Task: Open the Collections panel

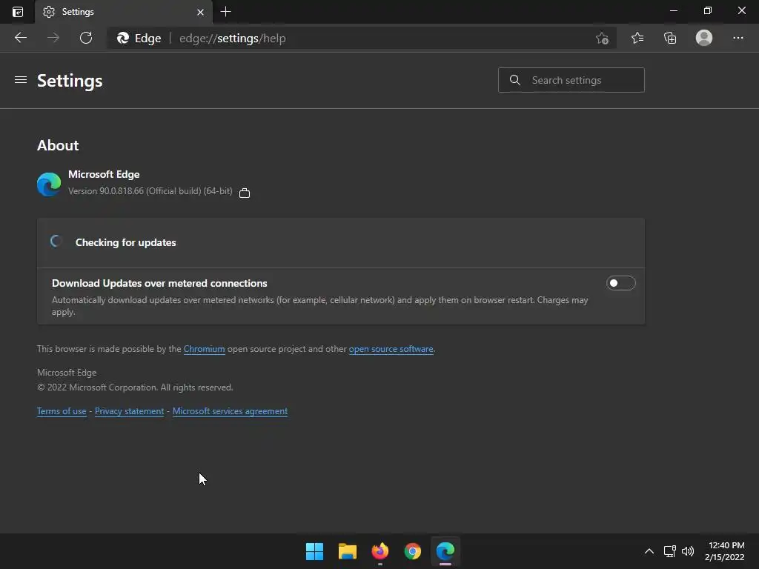Action: pyautogui.click(x=670, y=38)
